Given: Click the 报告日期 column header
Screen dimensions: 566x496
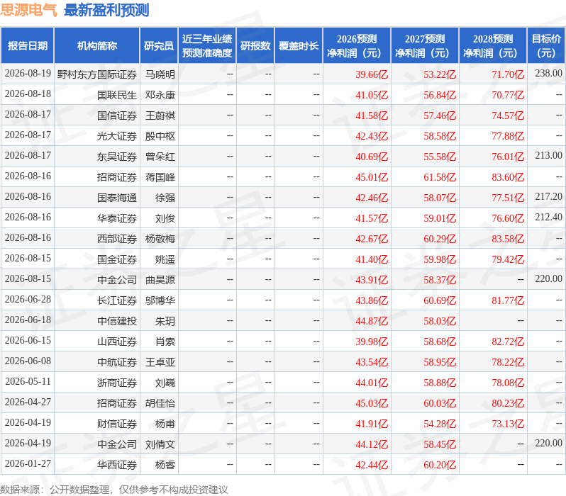Looking at the screenshot, I should coord(28,46).
